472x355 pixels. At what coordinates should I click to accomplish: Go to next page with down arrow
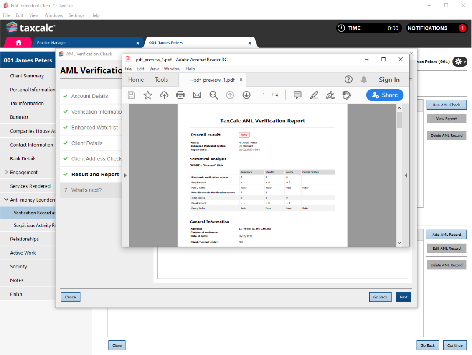tap(246, 95)
